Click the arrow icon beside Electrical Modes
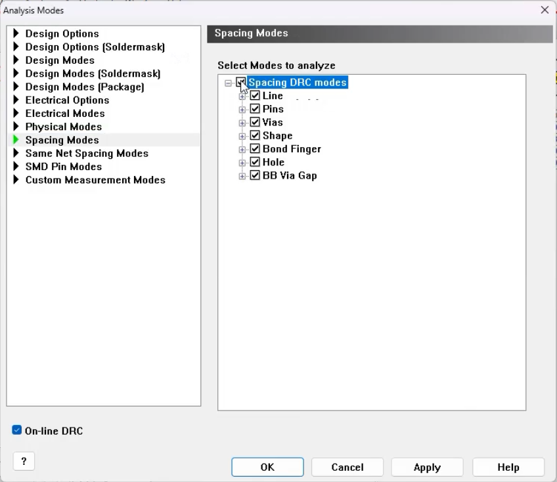Viewport: 557px width, 482px height. coord(16,113)
